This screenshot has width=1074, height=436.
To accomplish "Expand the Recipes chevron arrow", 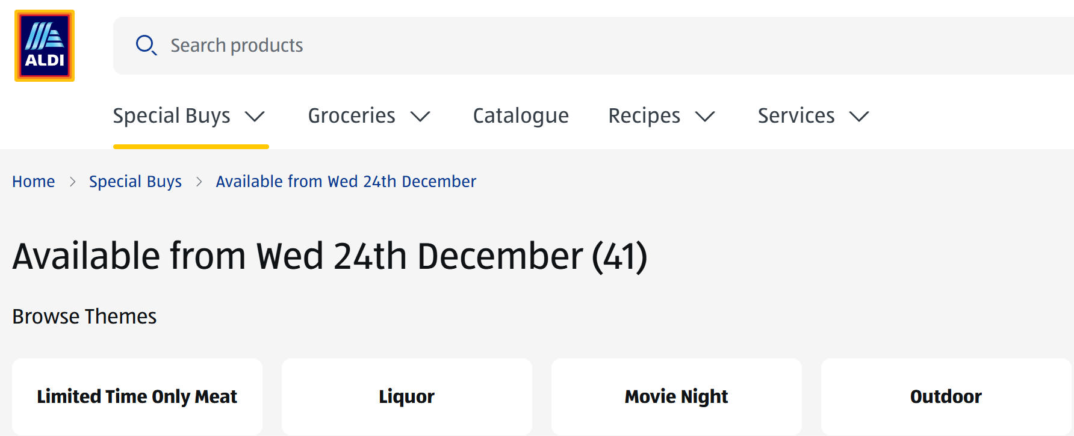I will point(705,116).
